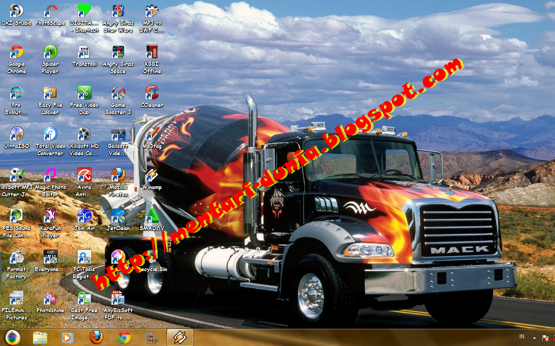Switch to the Winamp taskbar button
This screenshot has width=555, height=346.
click(x=180, y=337)
